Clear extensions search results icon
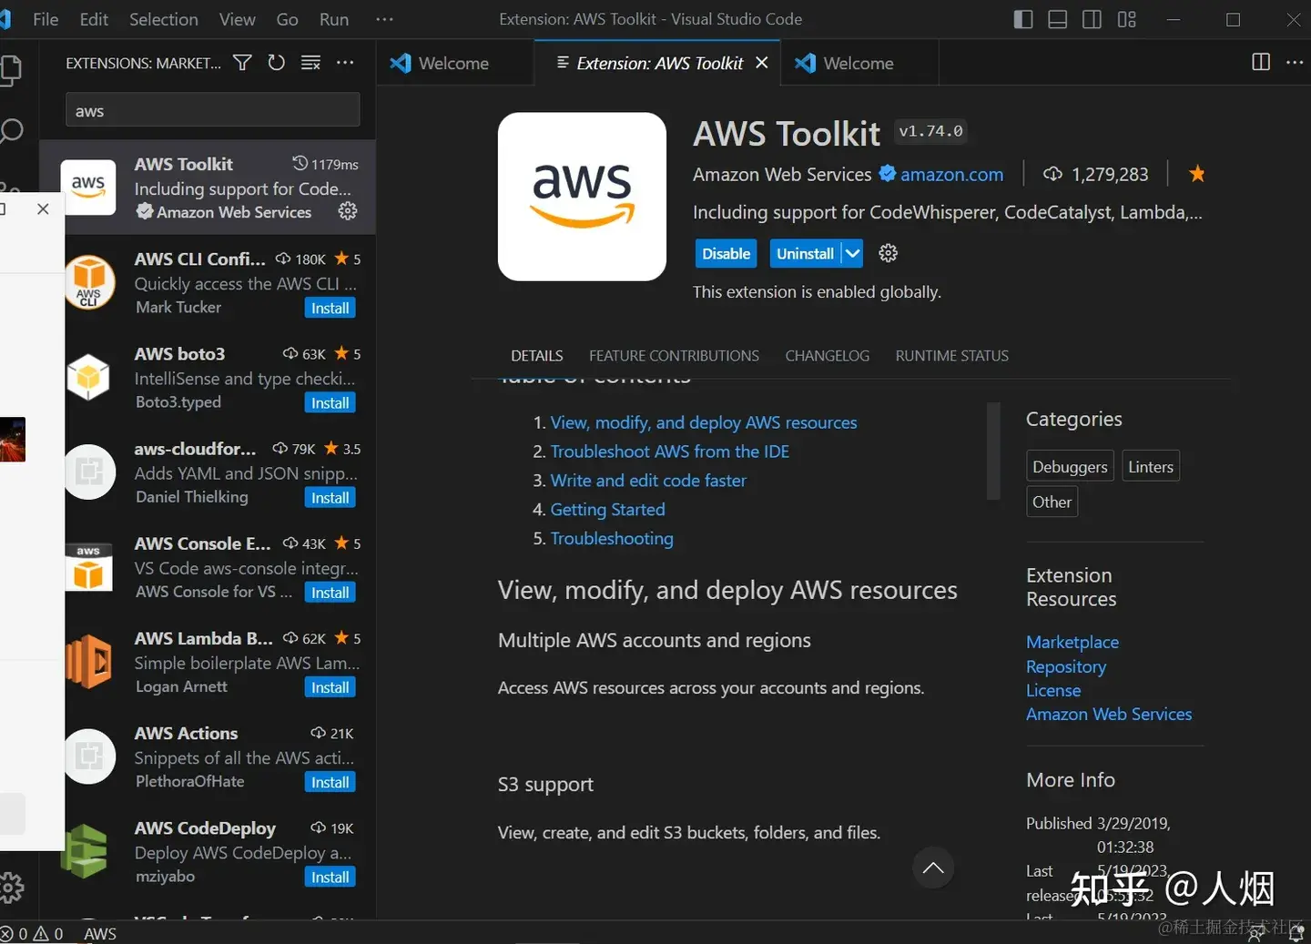This screenshot has width=1311, height=944. pos(310,63)
